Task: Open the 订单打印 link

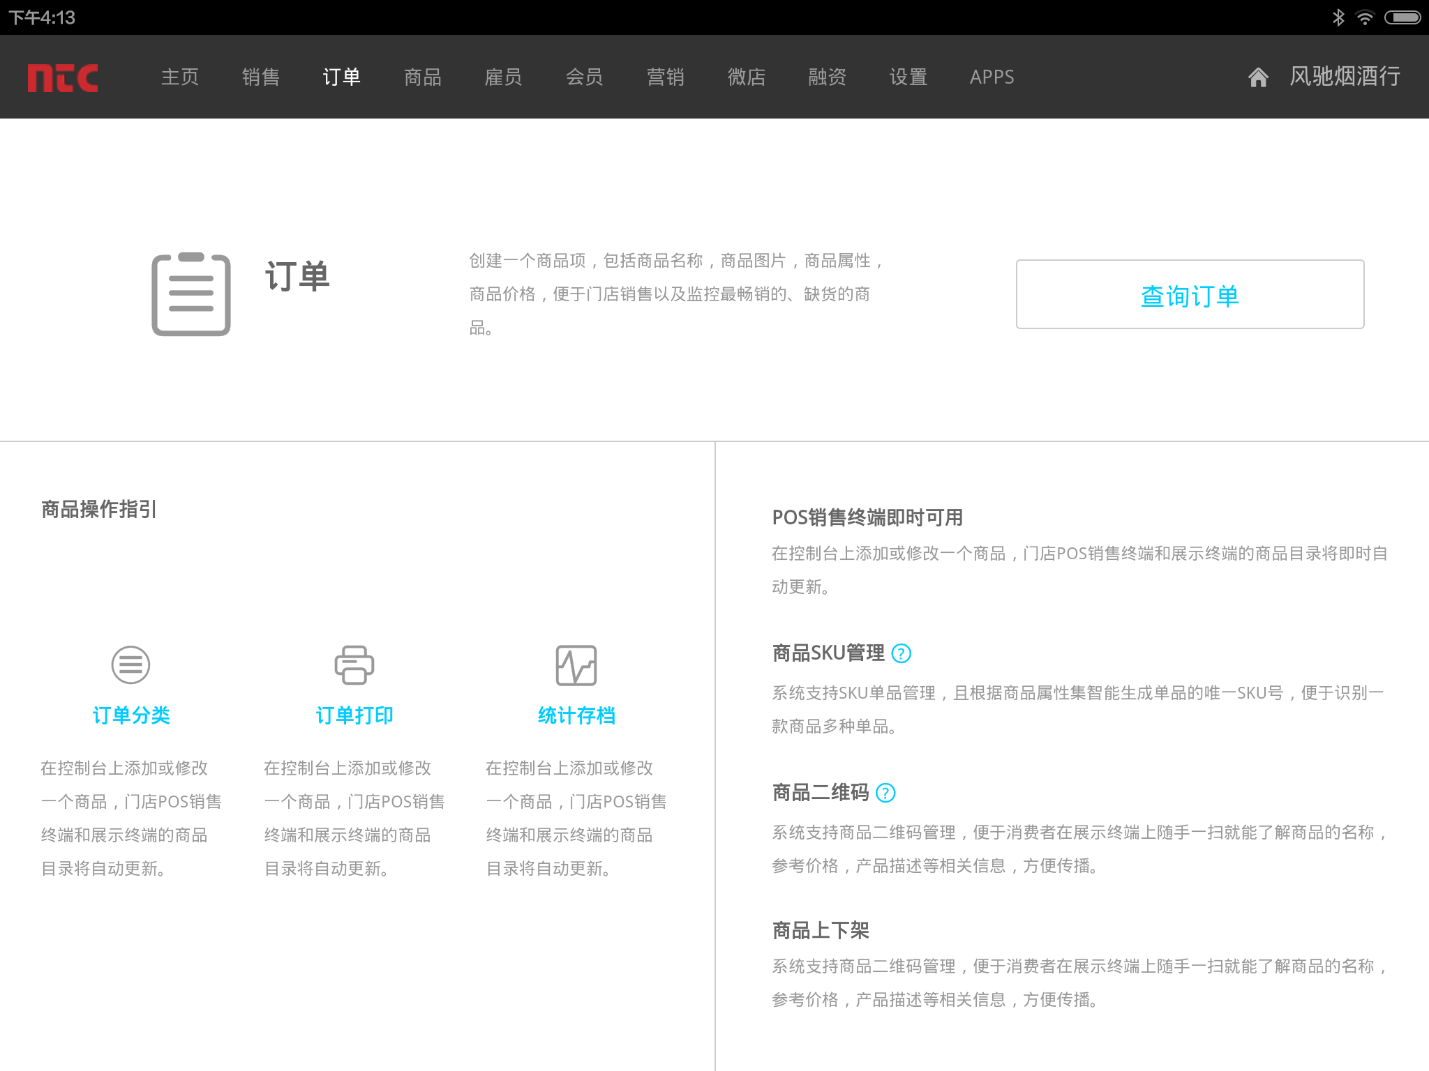Action: pos(354,715)
